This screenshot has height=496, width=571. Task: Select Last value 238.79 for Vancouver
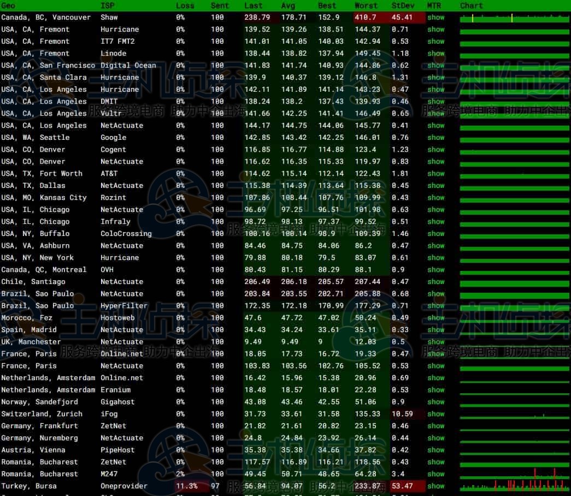point(257,17)
